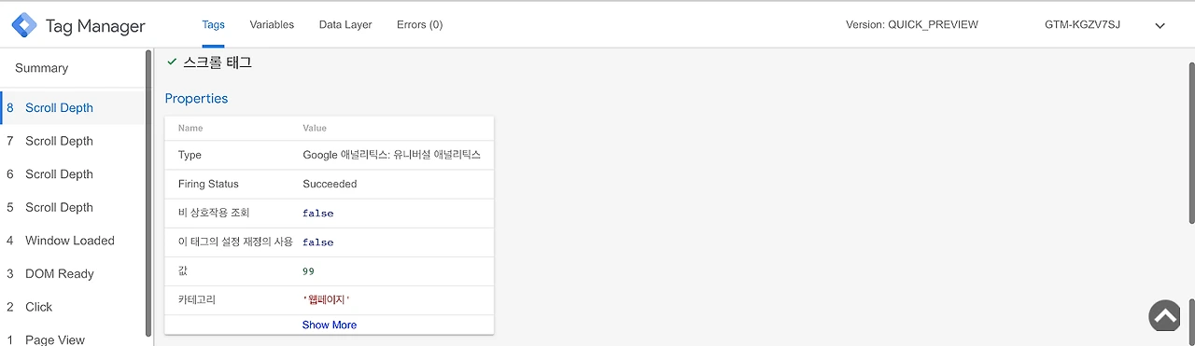Click the green checkmark beside 스크롤 태그
This screenshot has height=346, width=1195.
click(x=172, y=62)
